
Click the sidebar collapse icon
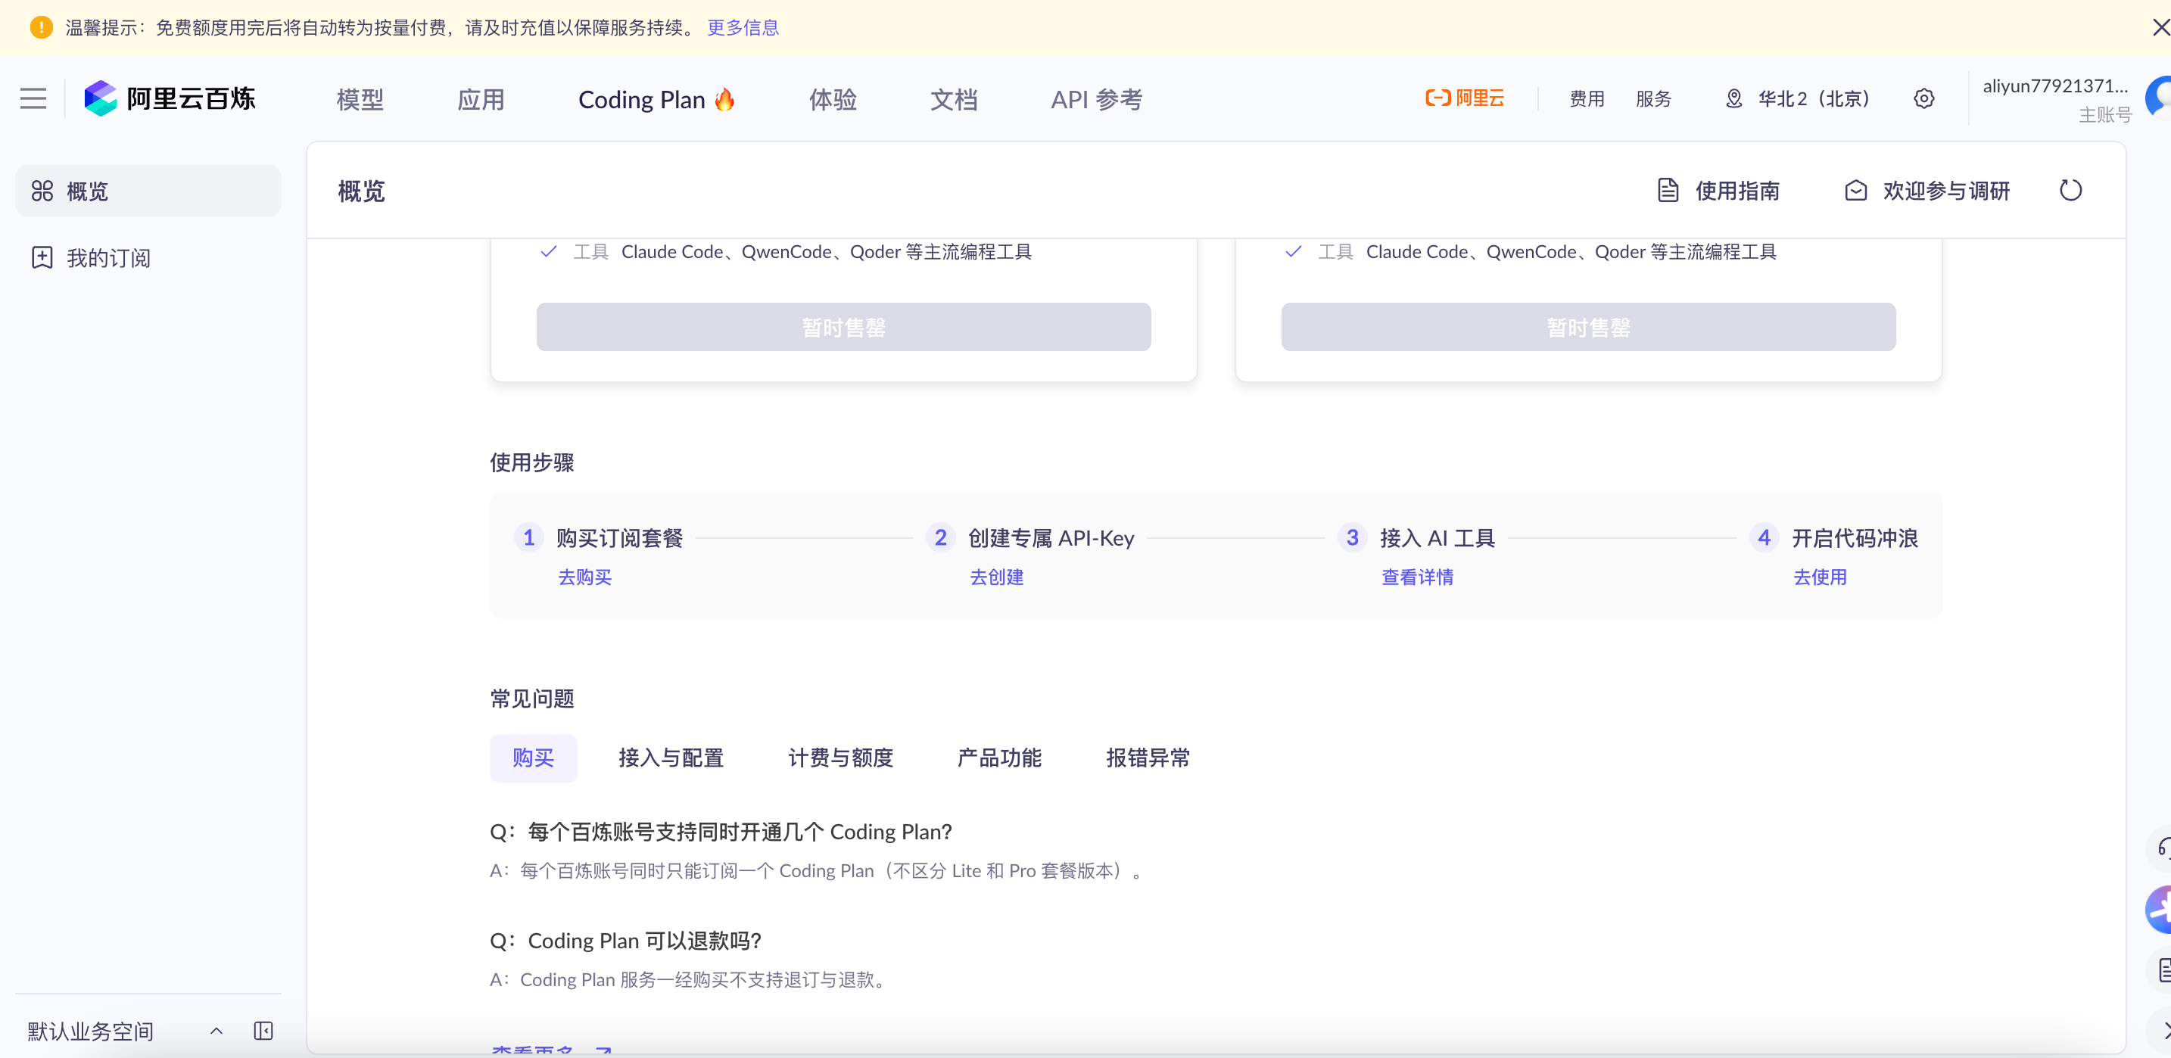[263, 1030]
